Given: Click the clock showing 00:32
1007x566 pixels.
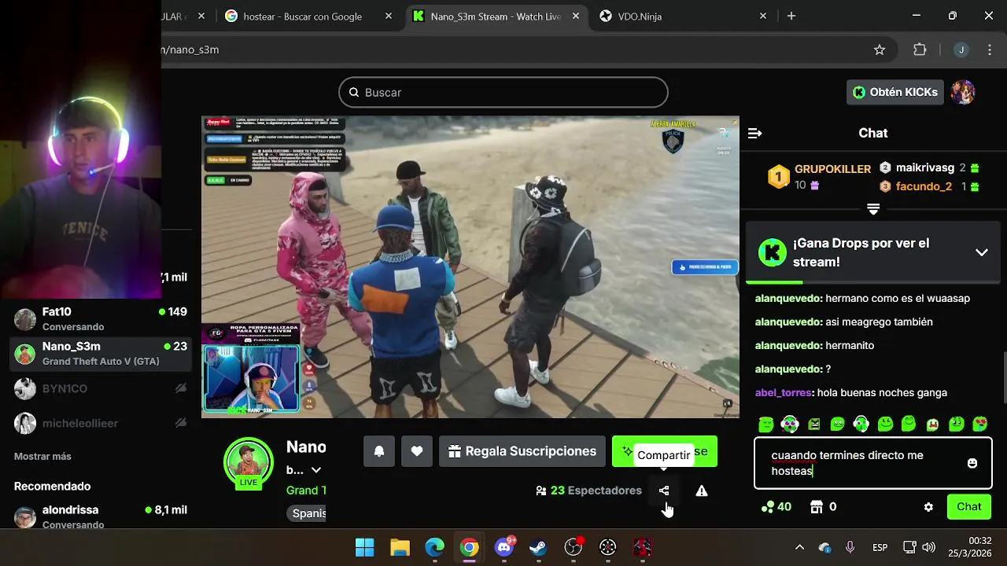Looking at the screenshot, I should pos(980,541).
